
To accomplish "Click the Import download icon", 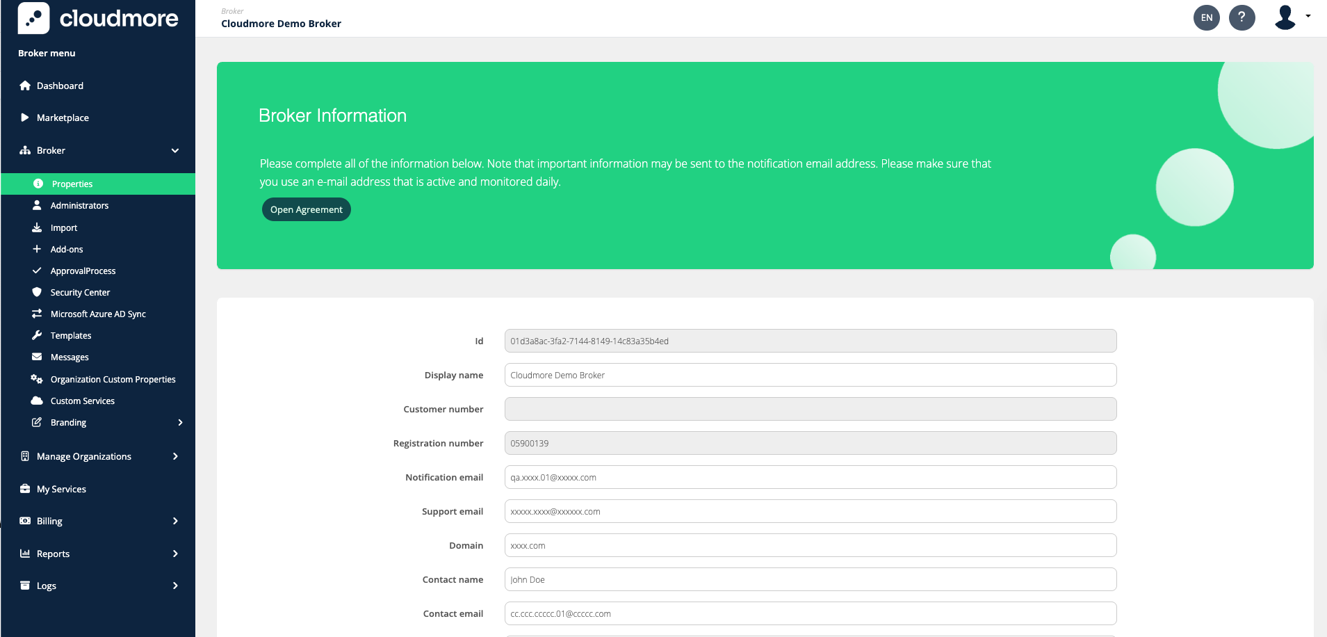I will pos(37,227).
